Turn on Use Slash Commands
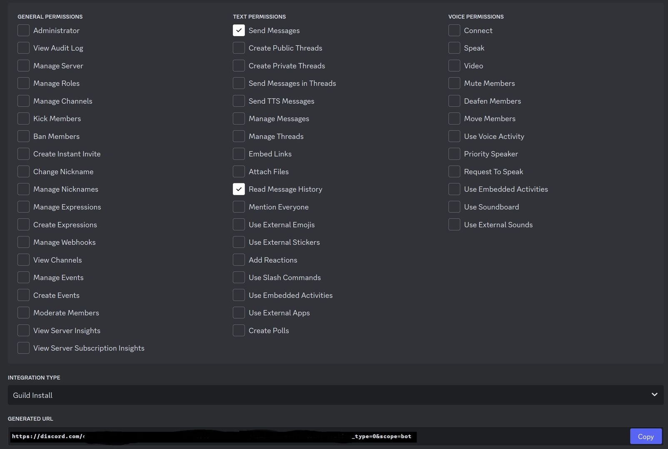Viewport: 668px width, 449px height. click(x=239, y=277)
